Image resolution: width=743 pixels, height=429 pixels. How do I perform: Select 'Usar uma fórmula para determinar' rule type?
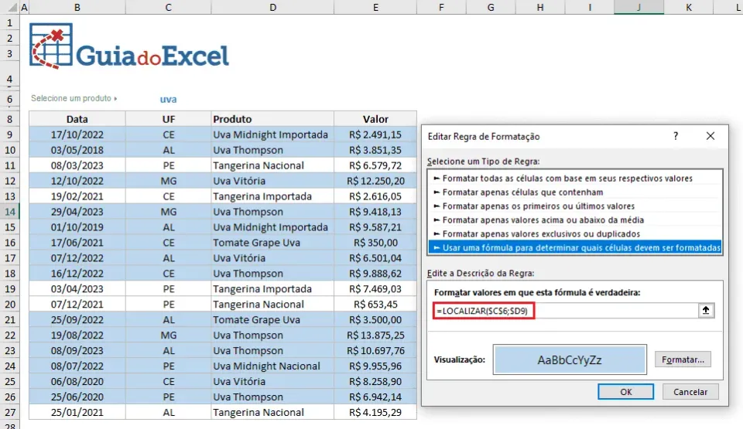tap(575, 247)
